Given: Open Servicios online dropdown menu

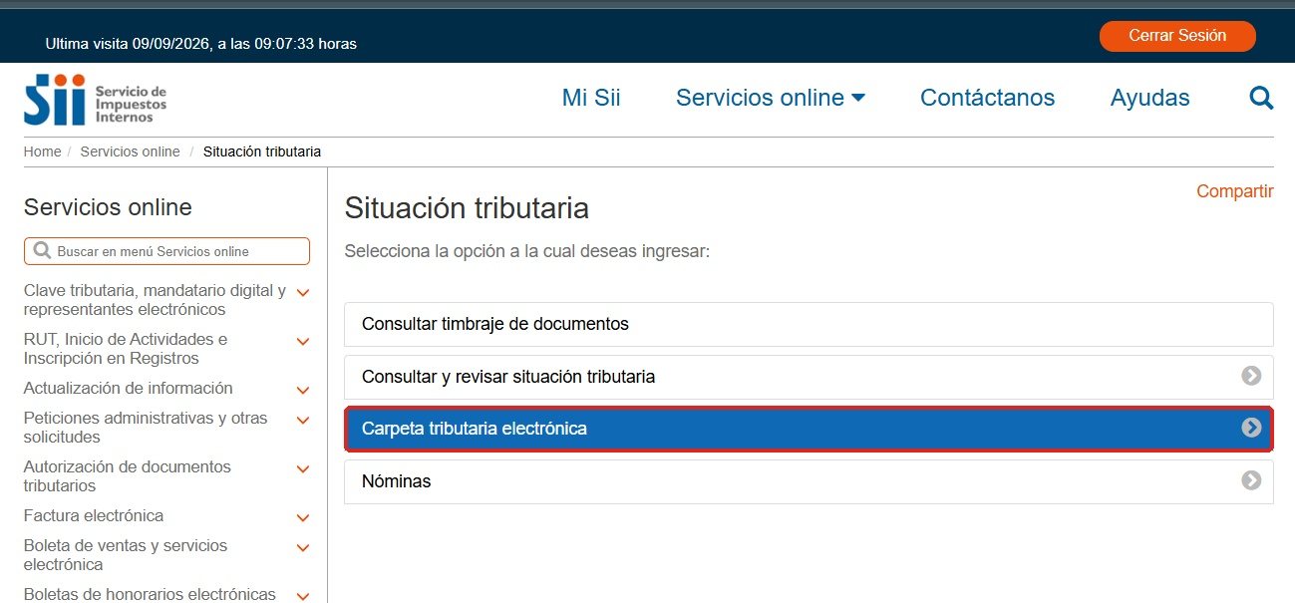Looking at the screenshot, I should [771, 98].
